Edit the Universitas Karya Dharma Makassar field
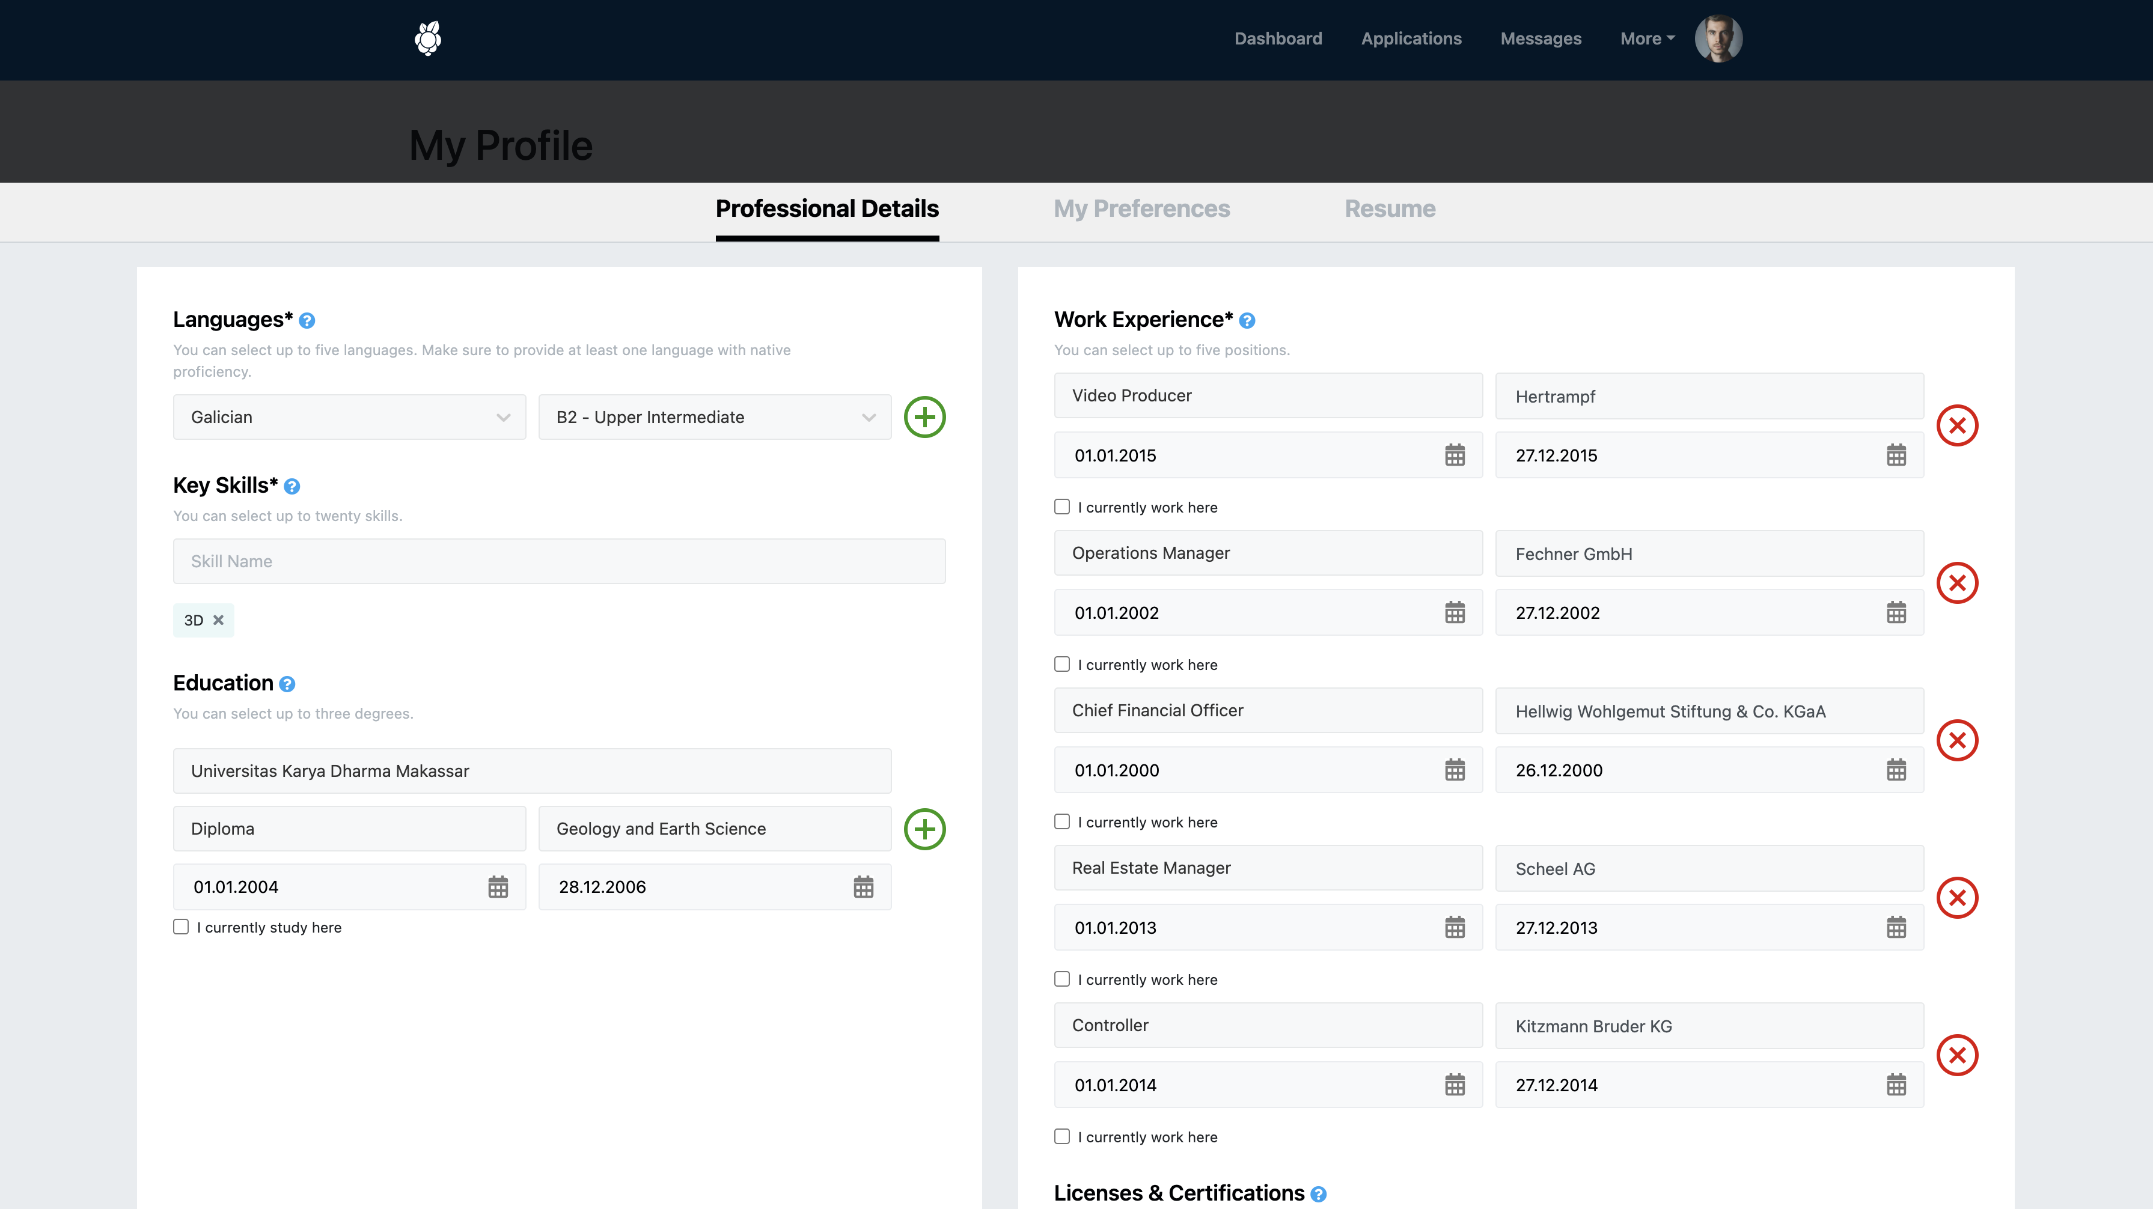 [x=531, y=771]
